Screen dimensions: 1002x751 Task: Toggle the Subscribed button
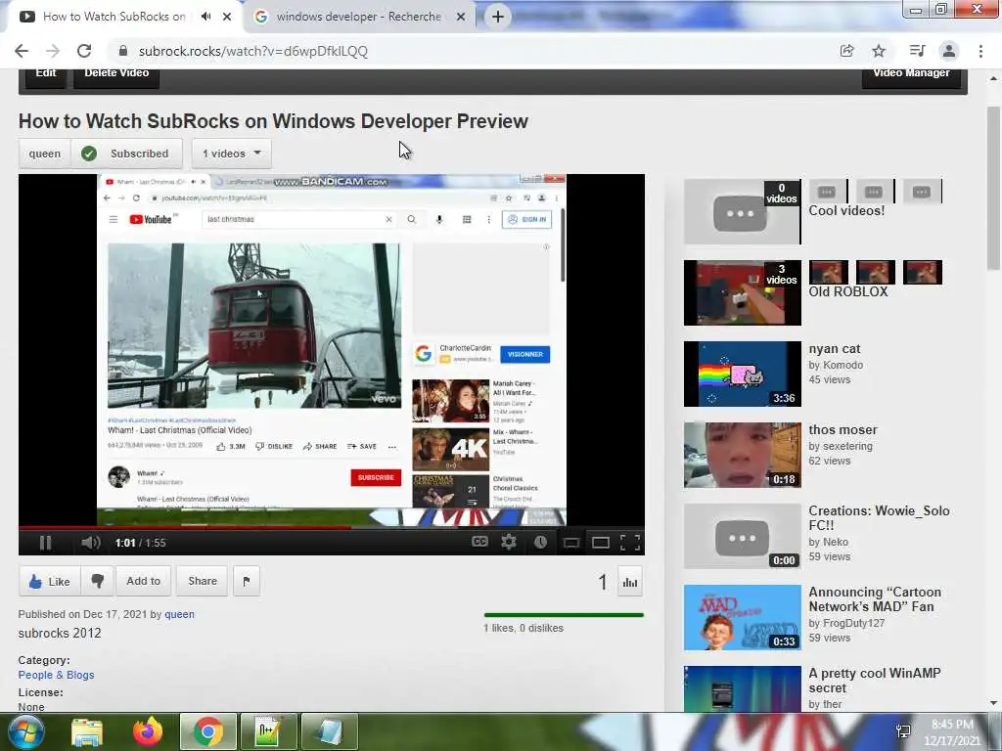click(126, 154)
